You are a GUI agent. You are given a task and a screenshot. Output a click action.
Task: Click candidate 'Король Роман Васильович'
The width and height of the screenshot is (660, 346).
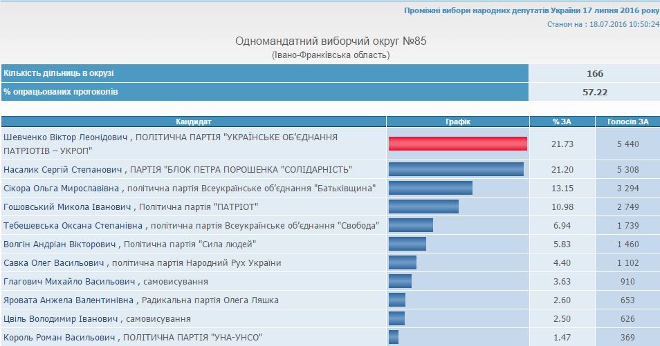pos(59,337)
